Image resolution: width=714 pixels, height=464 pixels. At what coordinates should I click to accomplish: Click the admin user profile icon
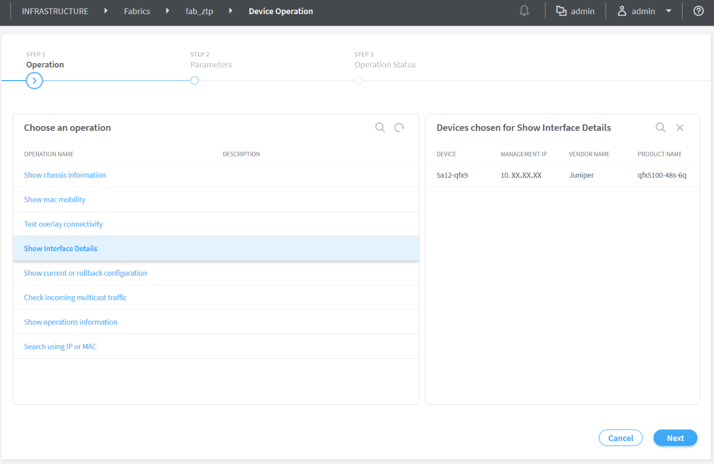pos(622,11)
